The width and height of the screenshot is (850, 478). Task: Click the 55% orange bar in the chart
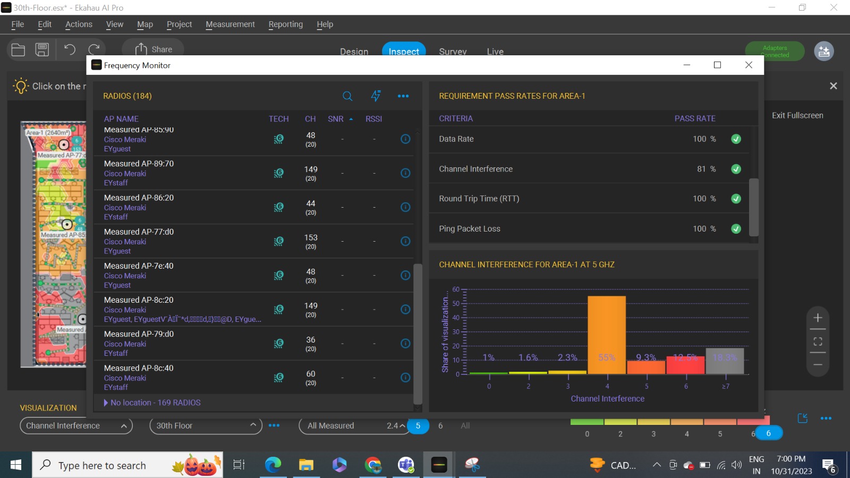pos(607,335)
